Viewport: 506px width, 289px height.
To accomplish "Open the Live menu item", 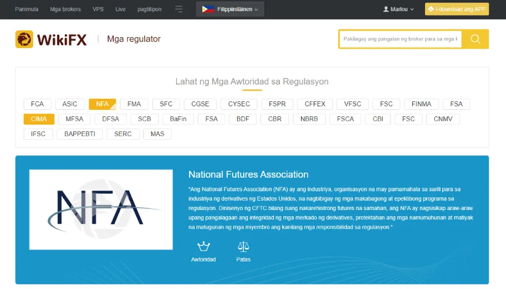I will (x=120, y=9).
